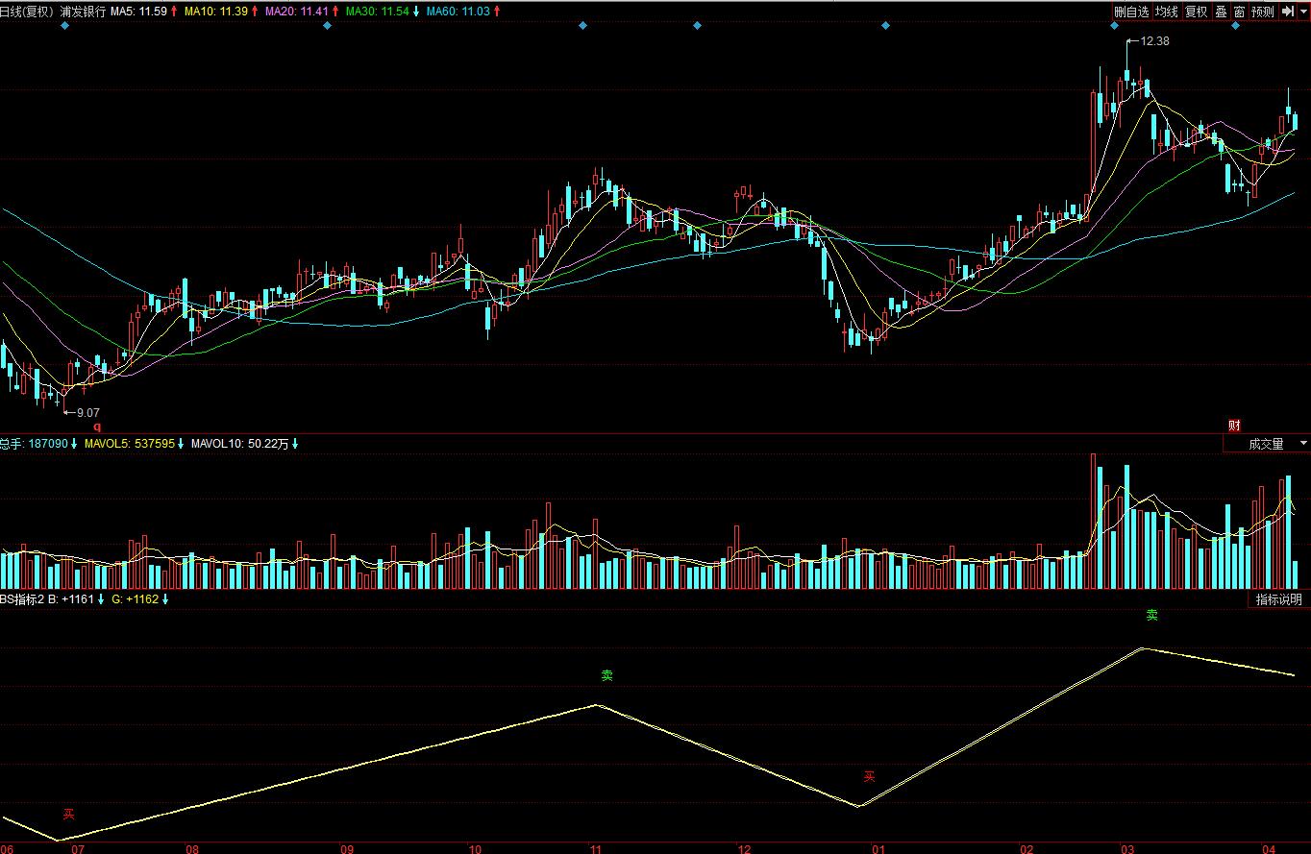
Task: Click the blue diamond marker under MA20
Action: [x=327, y=26]
